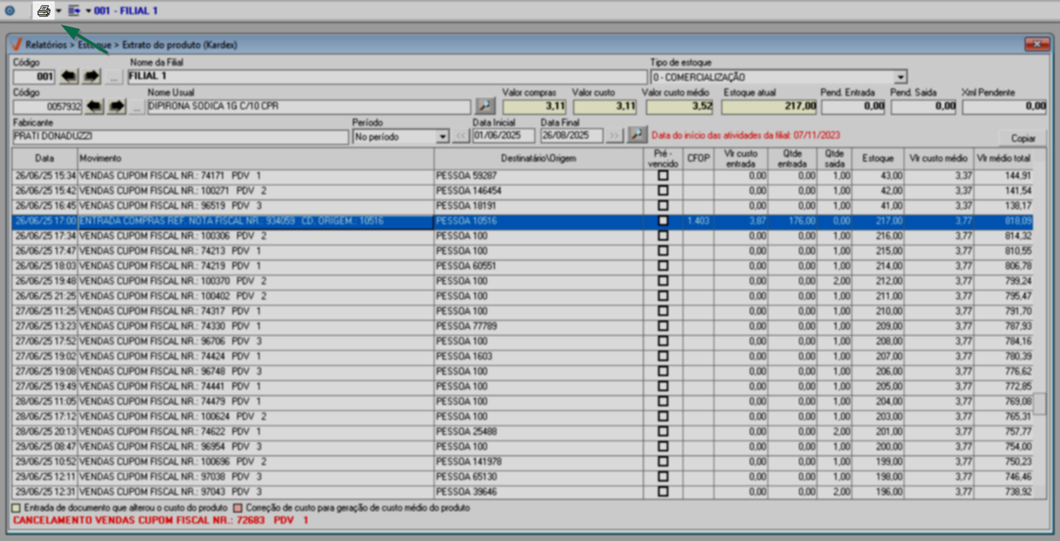The height and width of the screenshot is (541, 1060).
Task: Toggle Pré-vencido checkbox on highlighted PESSOA 10516 row
Action: [663, 221]
